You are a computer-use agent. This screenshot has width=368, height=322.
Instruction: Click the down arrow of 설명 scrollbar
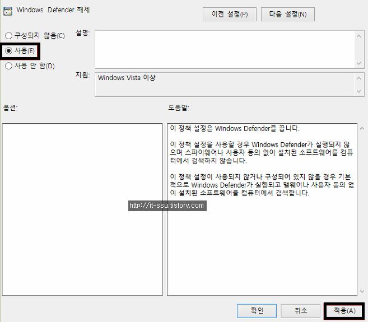point(358,63)
